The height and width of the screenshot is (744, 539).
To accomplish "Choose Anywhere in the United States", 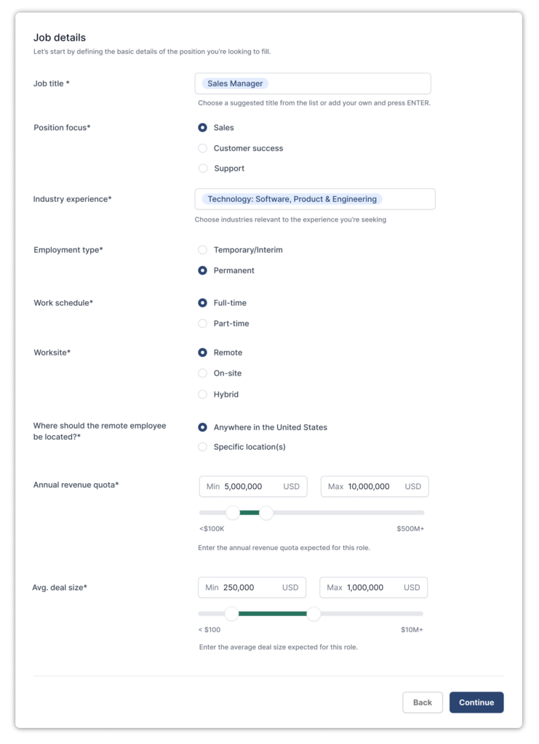I will (202, 427).
